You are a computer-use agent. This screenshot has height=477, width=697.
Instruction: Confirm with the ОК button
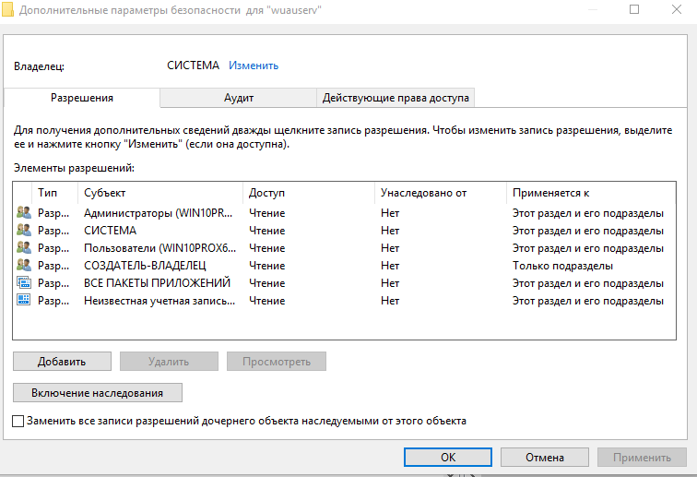[x=448, y=458]
